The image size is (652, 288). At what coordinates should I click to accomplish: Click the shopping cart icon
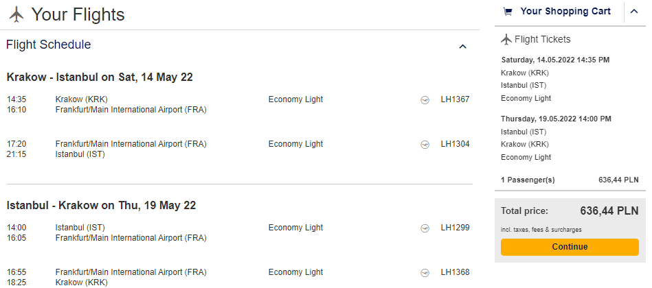tap(507, 12)
